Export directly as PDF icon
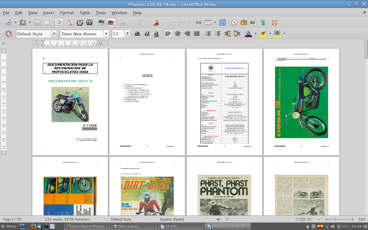The width and height of the screenshot is (368, 230). (70, 22)
